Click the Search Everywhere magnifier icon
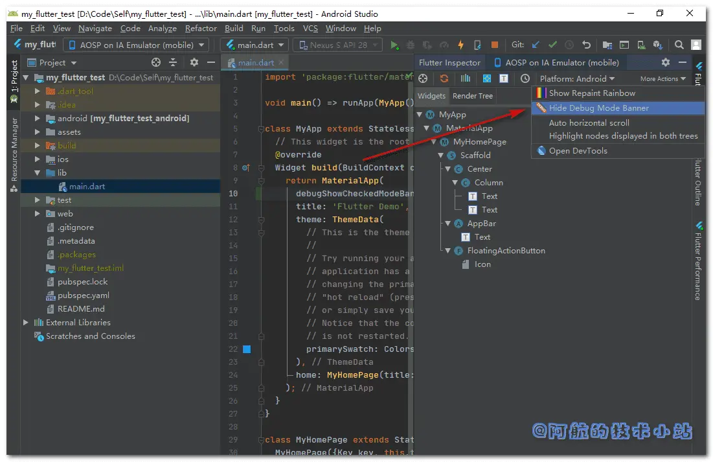 pyautogui.click(x=679, y=45)
